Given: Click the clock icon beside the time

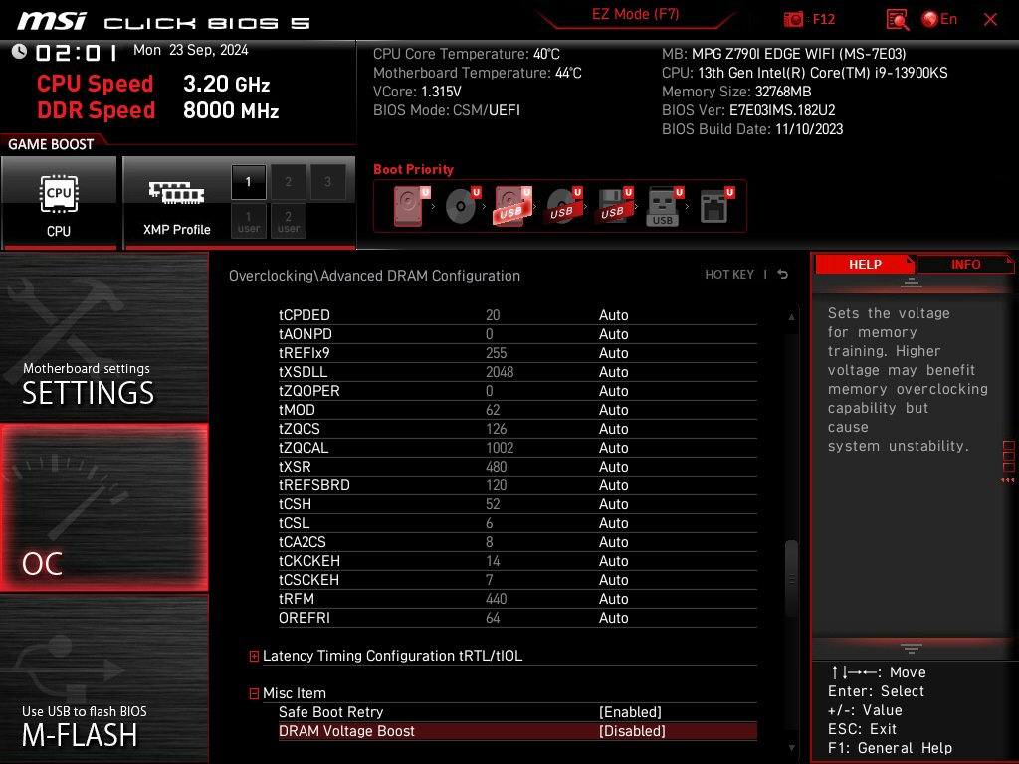Looking at the screenshot, I should (x=20, y=51).
